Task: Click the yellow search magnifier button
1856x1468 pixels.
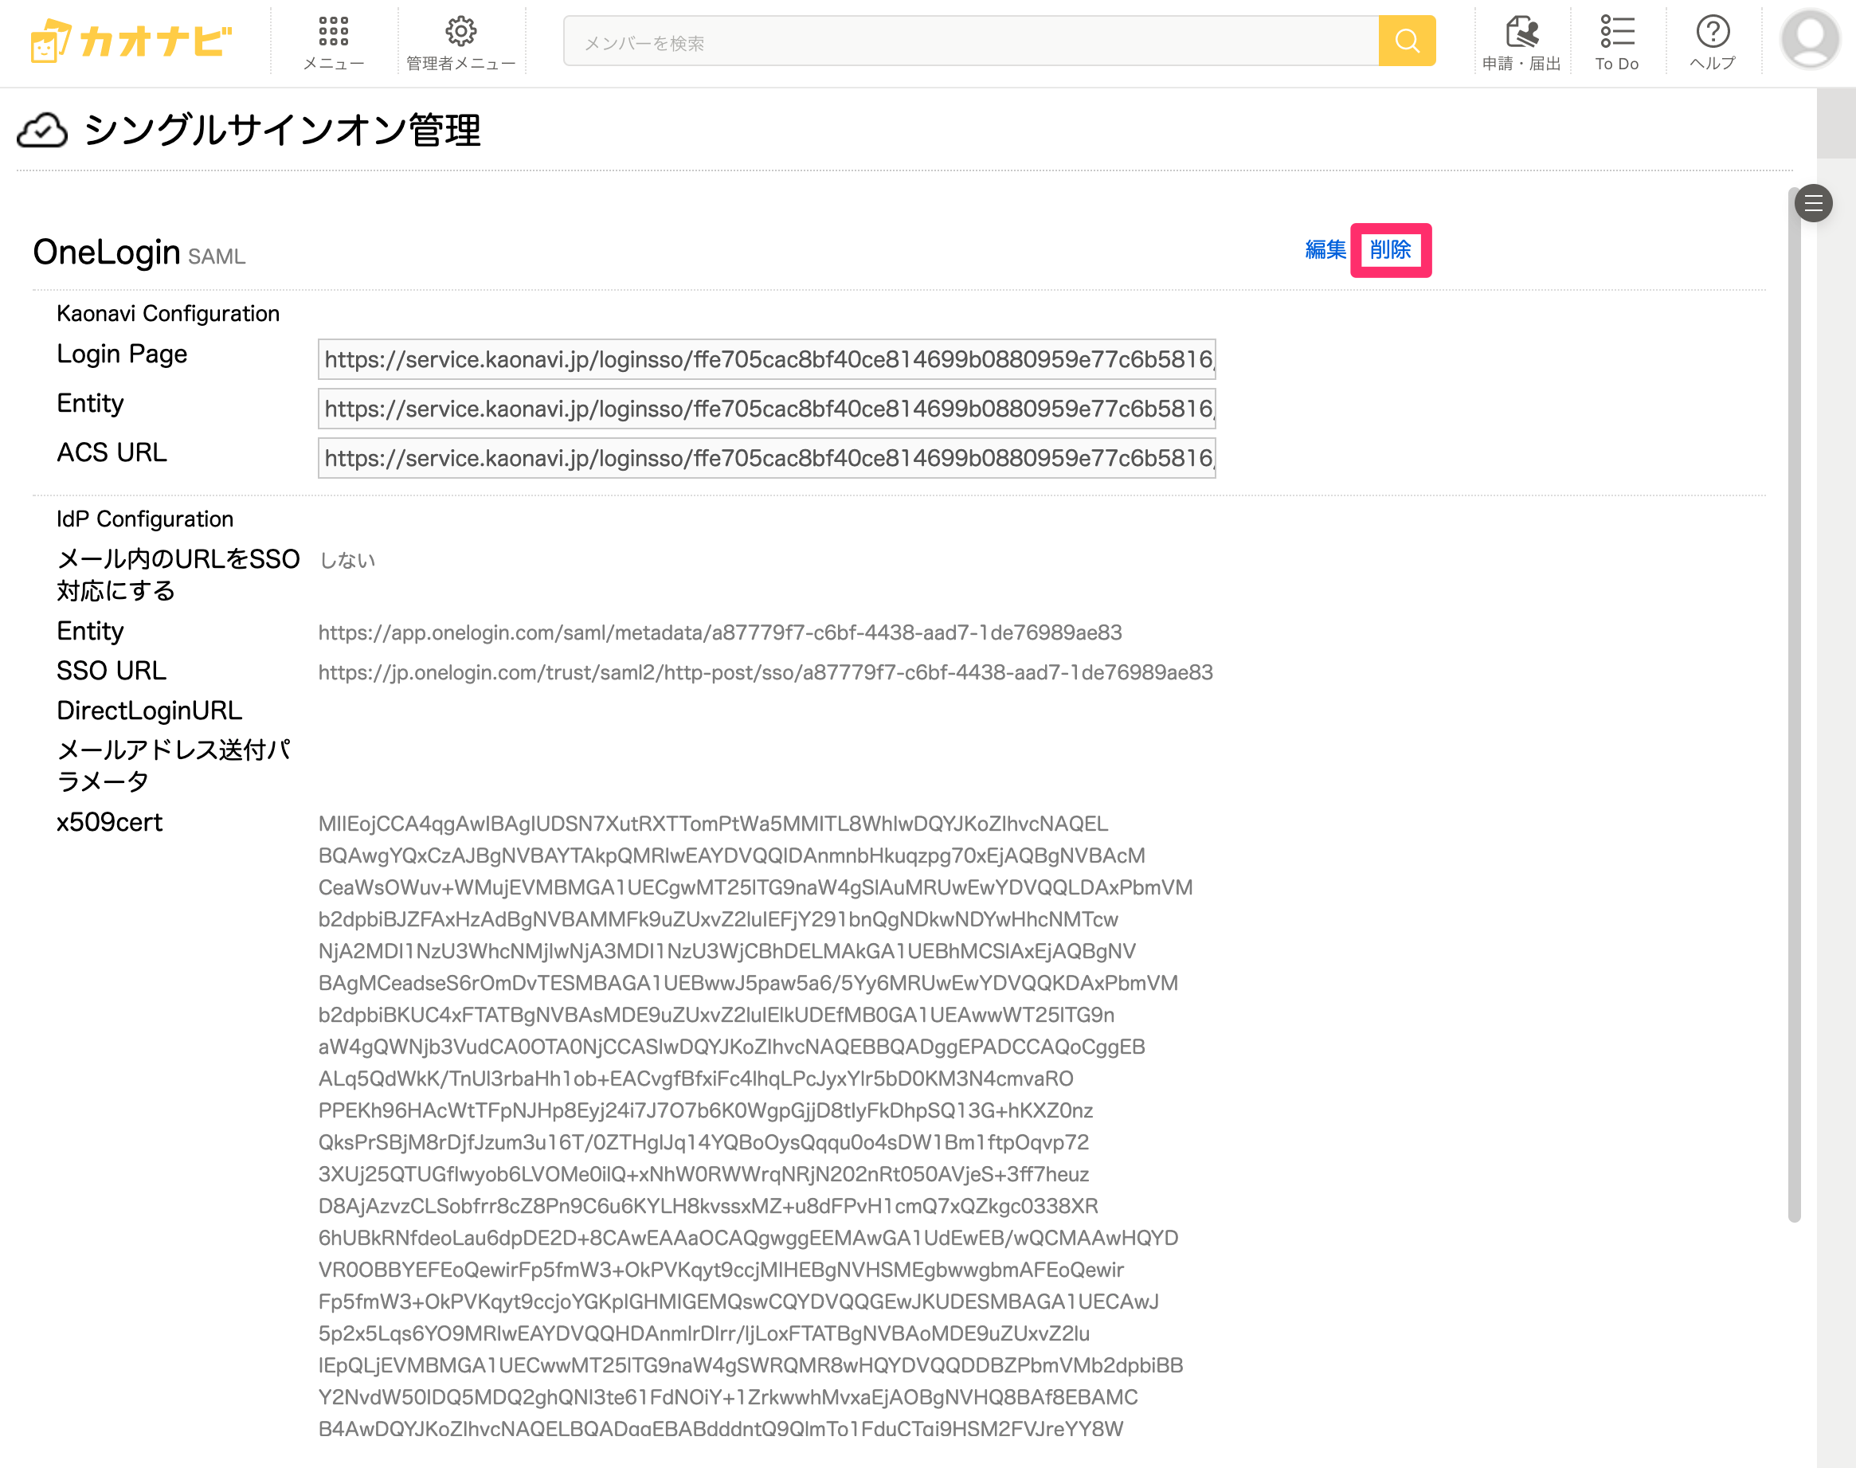Action: click(1407, 41)
